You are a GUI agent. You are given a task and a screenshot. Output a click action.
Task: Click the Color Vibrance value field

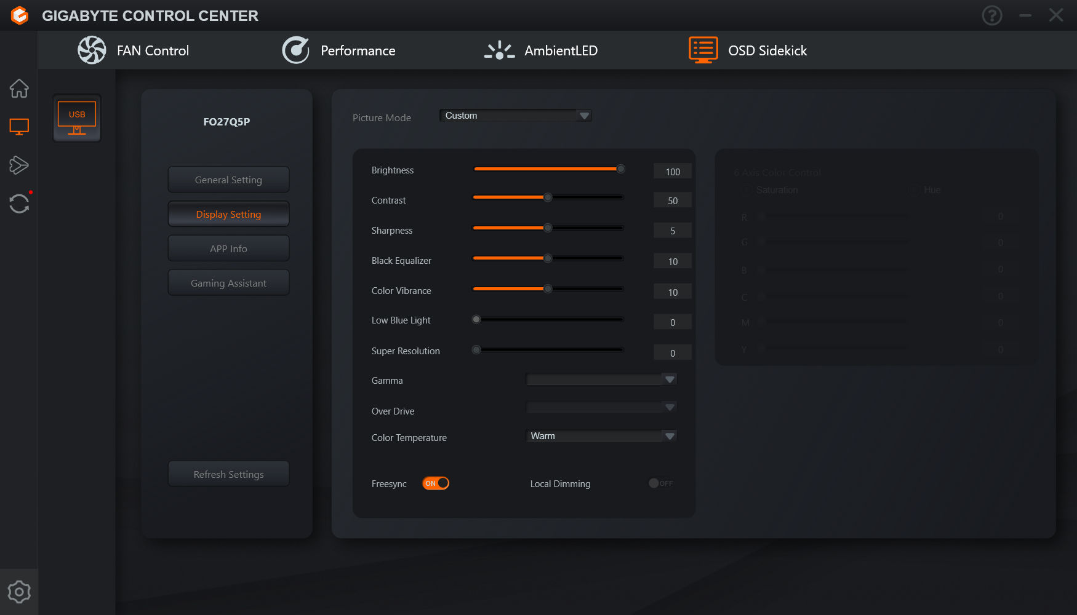pyautogui.click(x=673, y=292)
